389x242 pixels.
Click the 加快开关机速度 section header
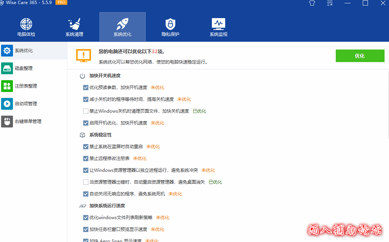pyautogui.click(x=105, y=76)
